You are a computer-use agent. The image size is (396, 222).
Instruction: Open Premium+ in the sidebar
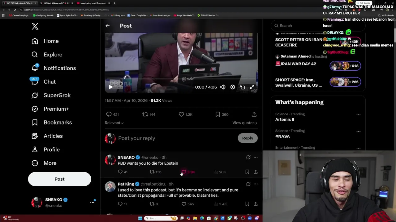[x=50, y=109]
